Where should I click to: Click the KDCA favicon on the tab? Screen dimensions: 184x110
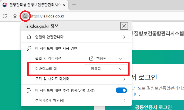pyautogui.click(x=5, y=5)
